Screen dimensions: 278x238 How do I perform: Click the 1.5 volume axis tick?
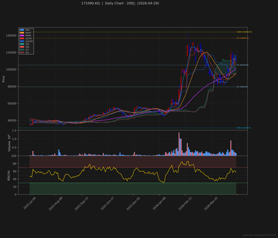click(14, 131)
